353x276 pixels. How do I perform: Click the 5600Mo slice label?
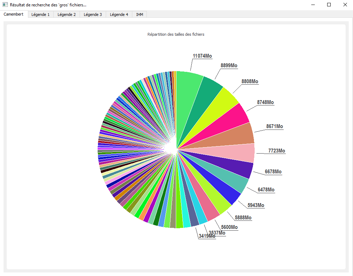pos(229,227)
